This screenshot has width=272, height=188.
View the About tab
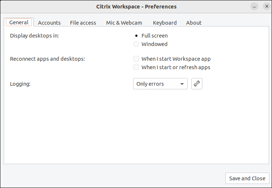click(194, 23)
